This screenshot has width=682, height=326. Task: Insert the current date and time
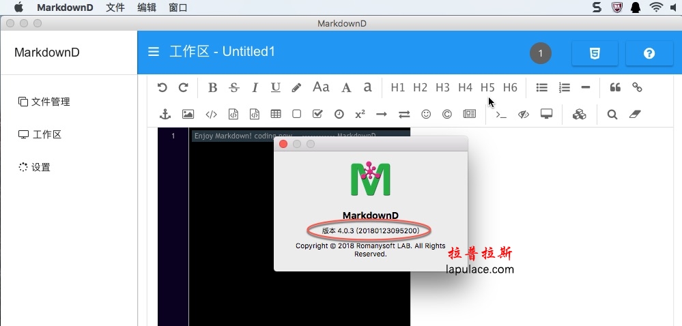point(339,114)
